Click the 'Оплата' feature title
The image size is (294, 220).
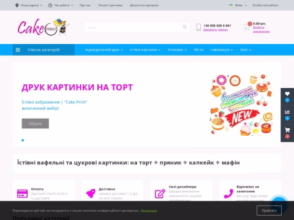(37, 189)
